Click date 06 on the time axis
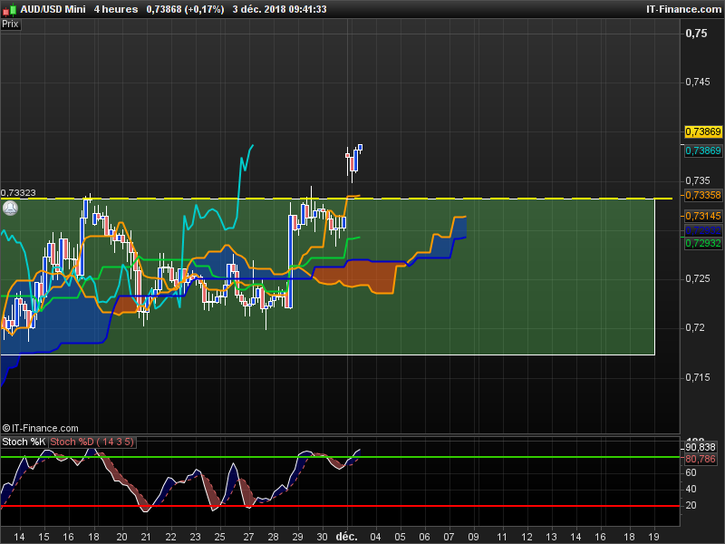 [x=424, y=537]
